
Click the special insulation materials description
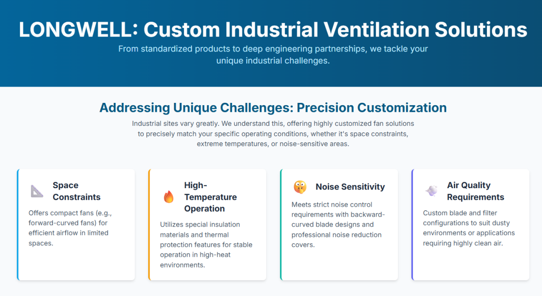[206, 245]
